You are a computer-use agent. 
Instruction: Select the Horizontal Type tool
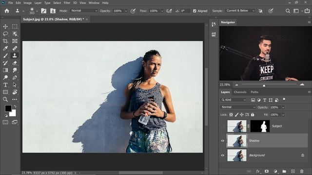click(5, 85)
